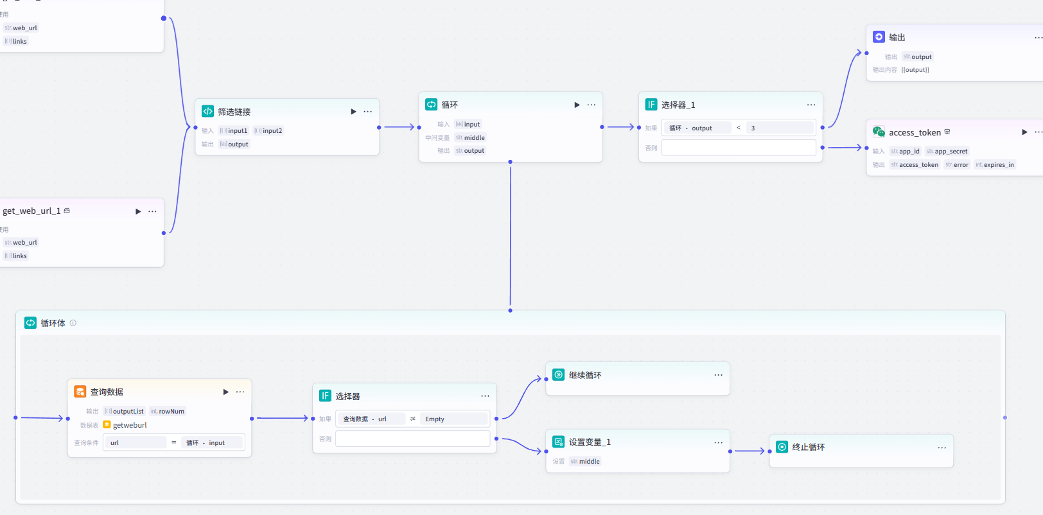Image resolution: width=1043 pixels, height=515 pixels.
Task: Click the app_id input tag
Action: click(x=905, y=151)
